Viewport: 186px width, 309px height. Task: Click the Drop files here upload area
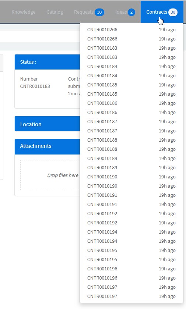(x=50, y=175)
